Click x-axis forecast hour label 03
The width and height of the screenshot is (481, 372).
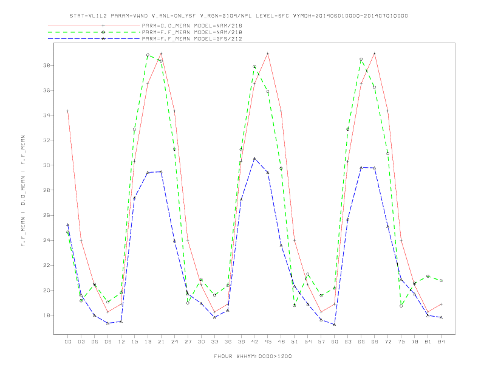(81, 342)
